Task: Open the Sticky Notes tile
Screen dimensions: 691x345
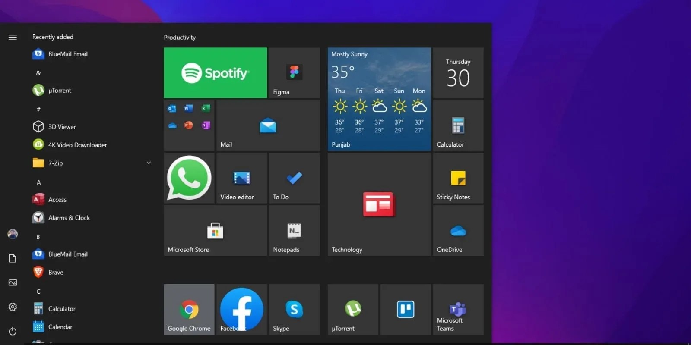Action: [x=458, y=178]
